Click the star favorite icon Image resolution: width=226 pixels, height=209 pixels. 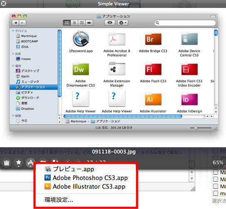[x=19, y=163]
